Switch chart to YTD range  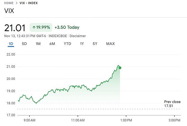pyautogui.click(x=67, y=44)
